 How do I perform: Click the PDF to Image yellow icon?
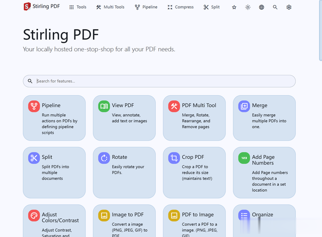[x=174, y=215]
